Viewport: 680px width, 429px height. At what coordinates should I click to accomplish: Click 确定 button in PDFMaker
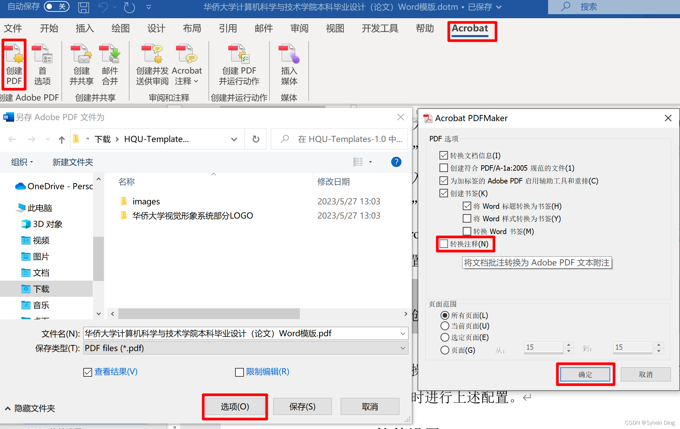[x=585, y=374]
